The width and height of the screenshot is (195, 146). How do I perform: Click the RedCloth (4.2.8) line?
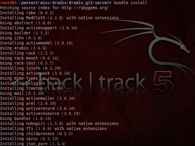tap(59, 18)
